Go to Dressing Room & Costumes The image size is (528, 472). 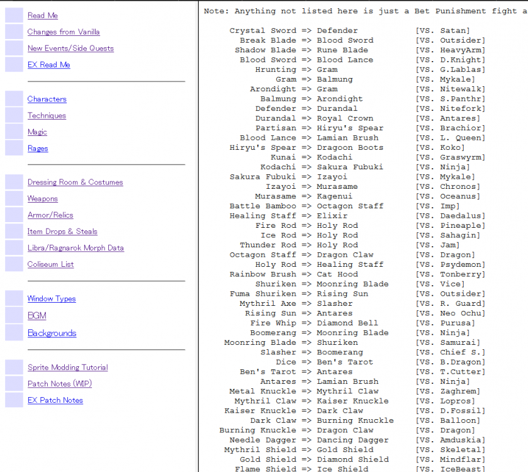click(75, 182)
